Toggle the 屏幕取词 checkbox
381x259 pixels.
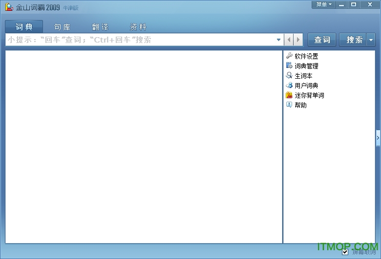(x=345, y=252)
